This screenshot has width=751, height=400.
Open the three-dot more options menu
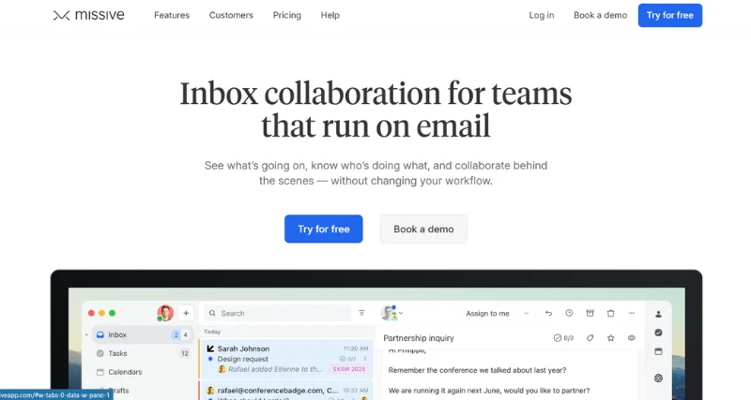631,313
